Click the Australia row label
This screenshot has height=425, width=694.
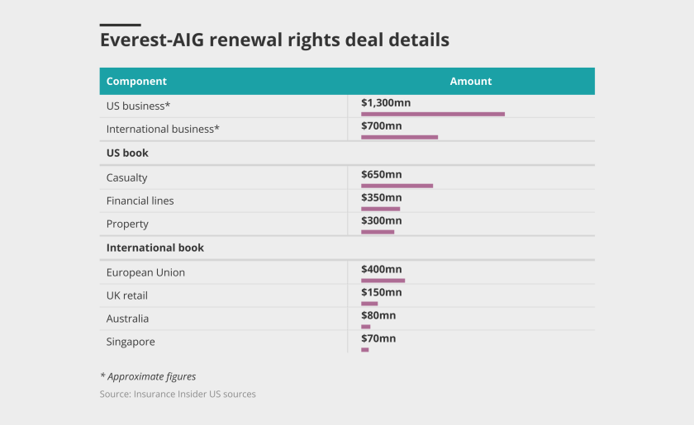pos(127,319)
